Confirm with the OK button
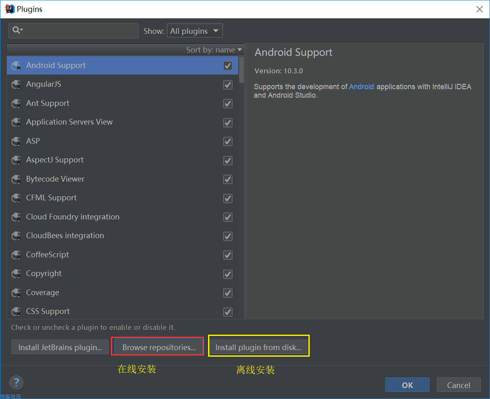490x399 pixels. click(407, 385)
